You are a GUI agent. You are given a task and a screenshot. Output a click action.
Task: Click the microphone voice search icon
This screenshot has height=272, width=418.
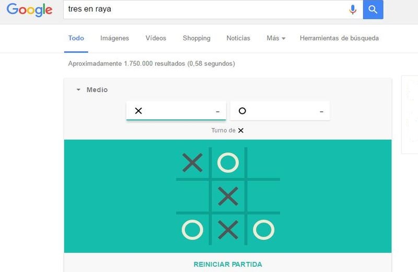pos(352,9)
